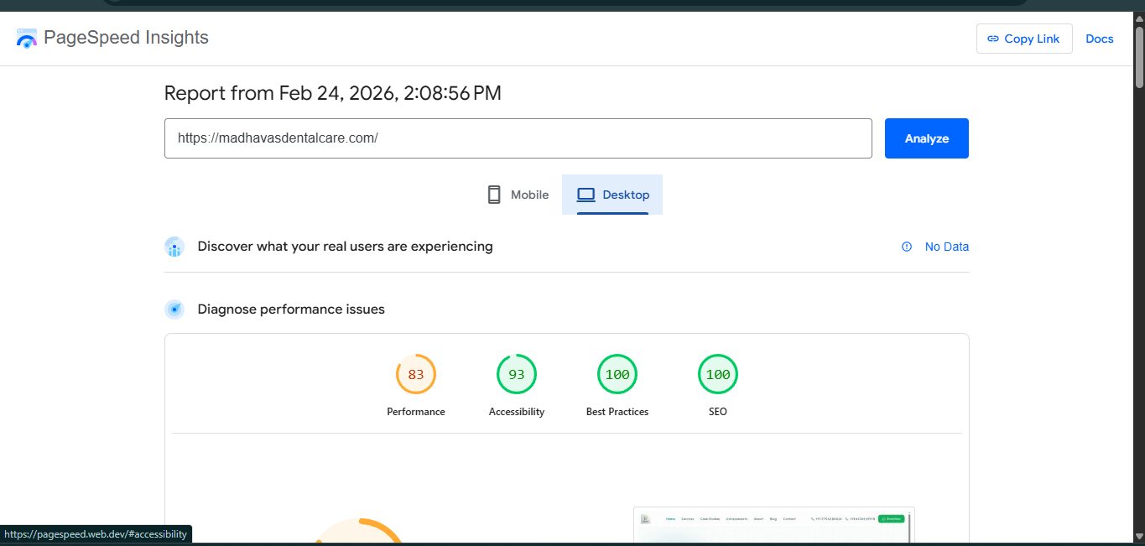
Task: Click 'Discover what your real users are experiencing'
Action: [346, 247]
